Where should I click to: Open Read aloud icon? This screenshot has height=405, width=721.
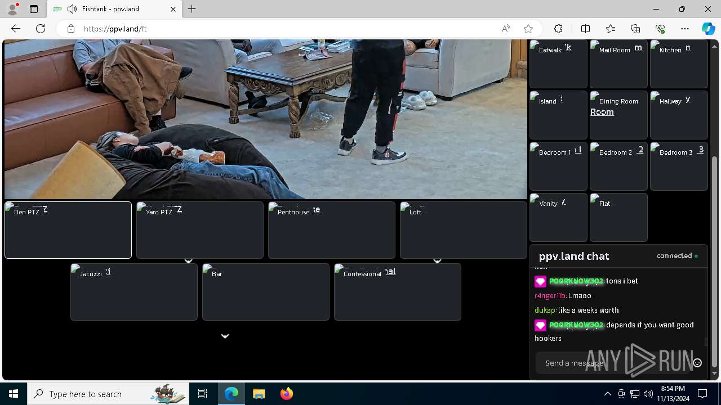click(x=506, y=29)
